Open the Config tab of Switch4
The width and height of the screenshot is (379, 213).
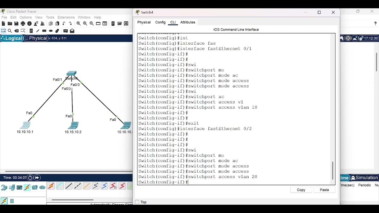tap(160, 22)
